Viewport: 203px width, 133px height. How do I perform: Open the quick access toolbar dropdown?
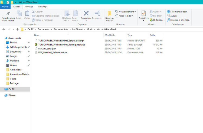[x=15, y=2]
